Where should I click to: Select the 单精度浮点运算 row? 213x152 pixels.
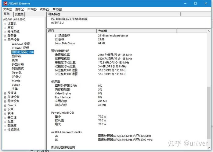coord(92,63)
